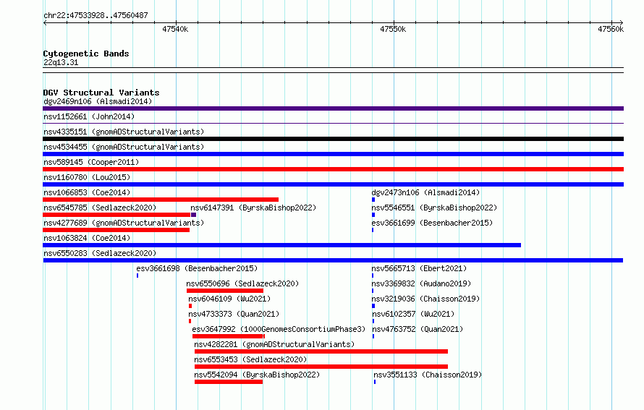Click red bar under esv3647992
644x410 pixels.
[229, 336]
